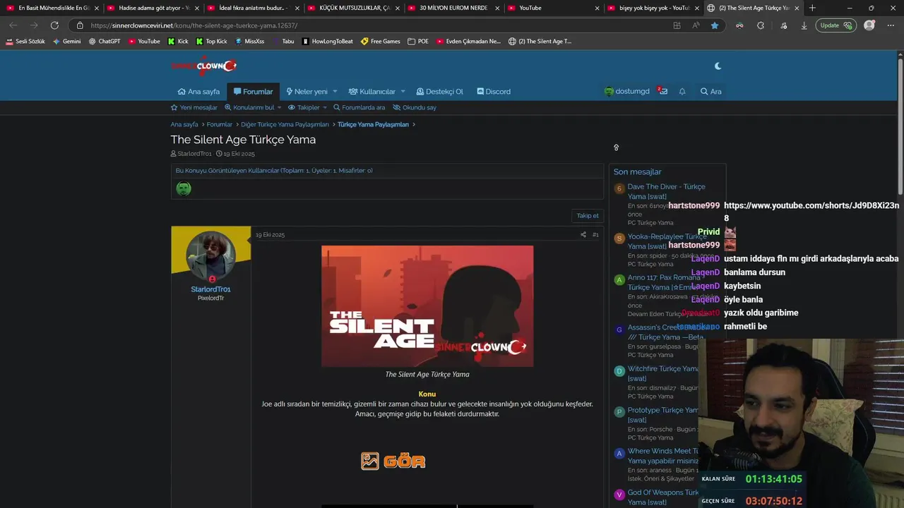Open the HowLongToBeat bookmark
This screenshot has width=904, height=508.
(x=328, y=41)
